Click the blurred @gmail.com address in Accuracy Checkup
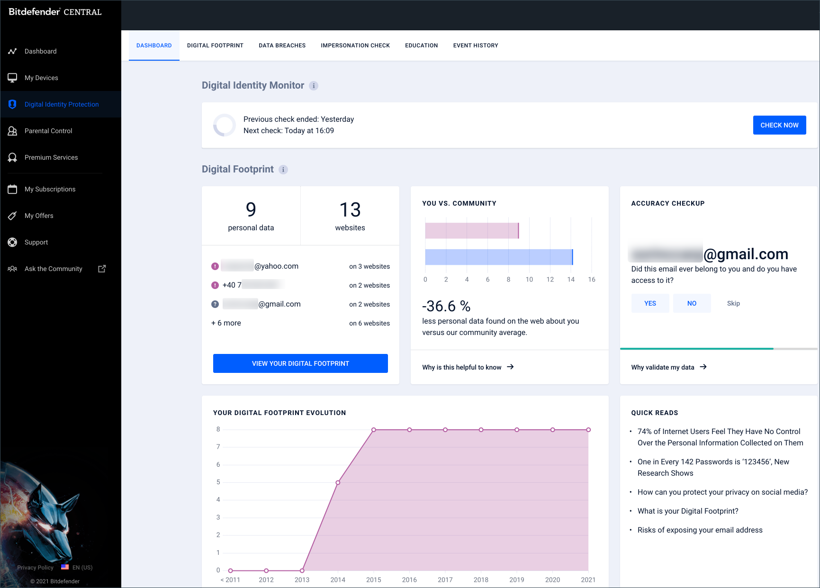 point(708,254)
